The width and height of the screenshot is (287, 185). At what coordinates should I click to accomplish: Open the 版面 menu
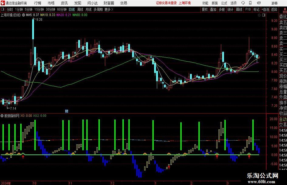[214, 3]
